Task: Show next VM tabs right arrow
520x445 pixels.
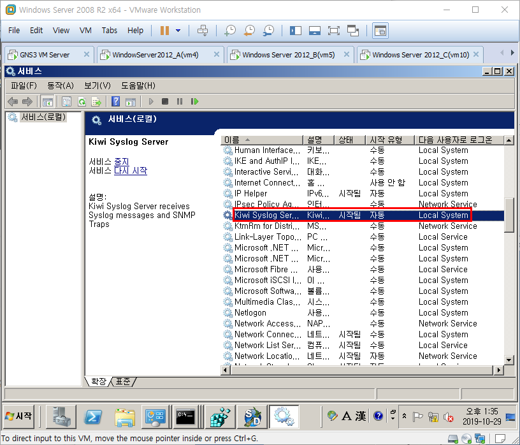Action: 512,53
